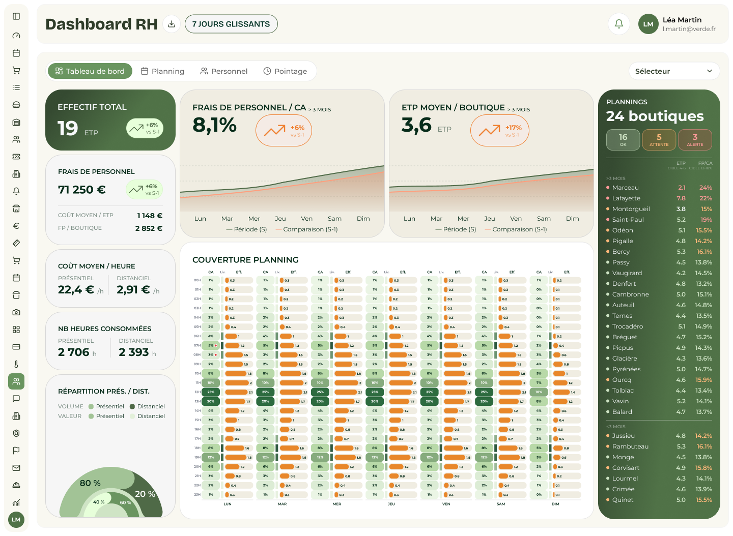Screen dimensions: 733x536
Task: Select the shield with user icon
Action: pyautogui.click(x=16, y=433)
